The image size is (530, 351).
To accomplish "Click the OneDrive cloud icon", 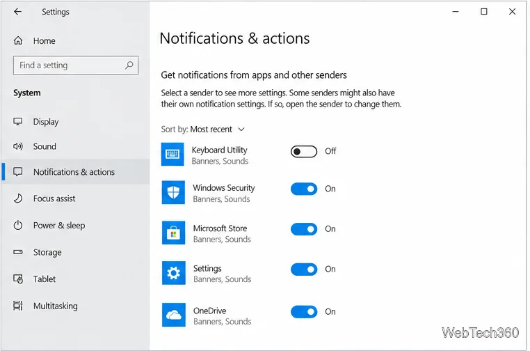I will pyautogui.click(x=174, y=315).
